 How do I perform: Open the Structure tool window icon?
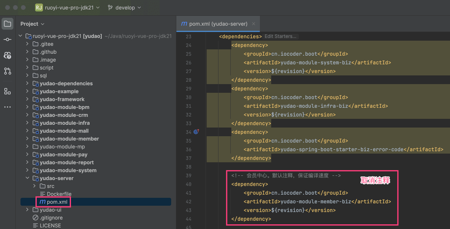tap(7, 92)
